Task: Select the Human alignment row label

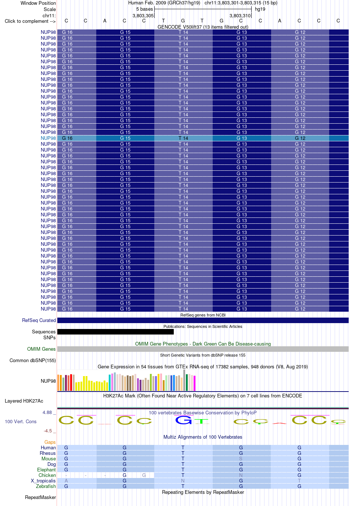Action: pyautogui.click(x=48, y=447)
